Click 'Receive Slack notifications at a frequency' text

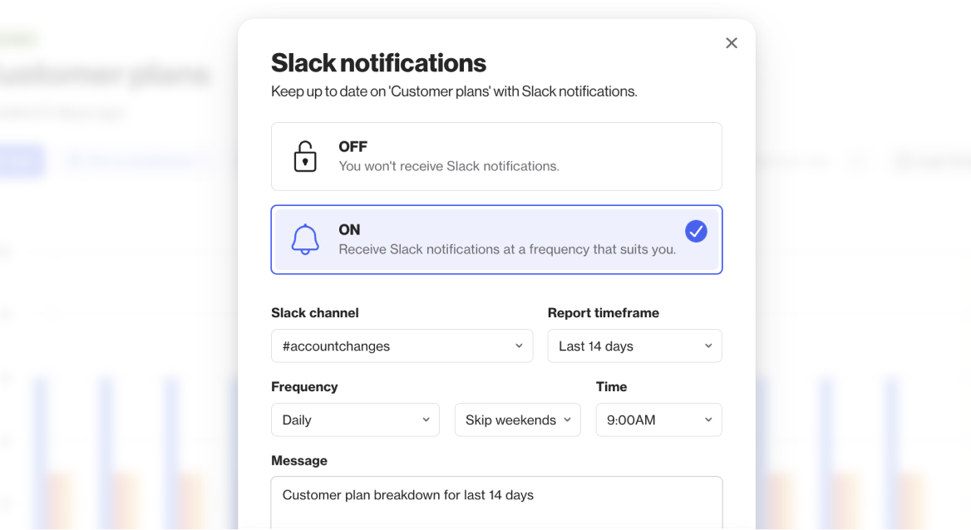(507, 249)
